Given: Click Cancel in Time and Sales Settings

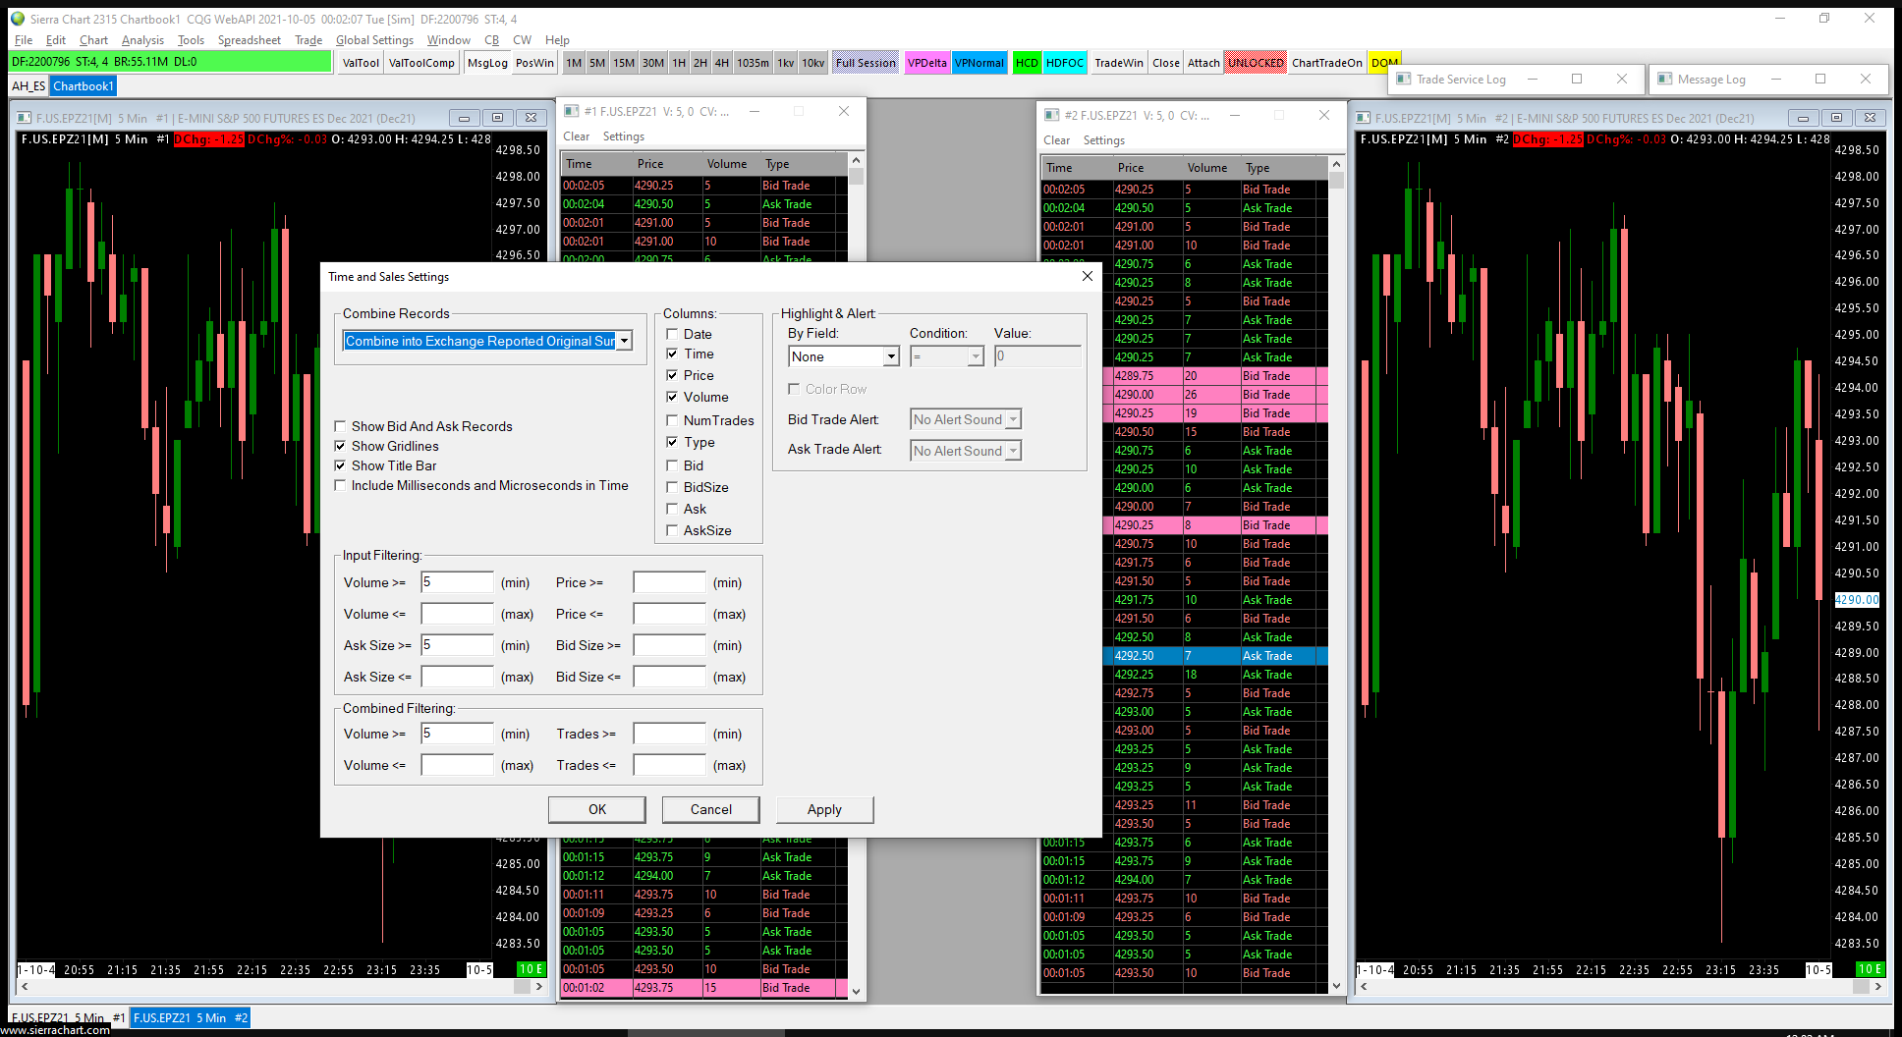Looking at the screenshot, I should coord(711,809).
